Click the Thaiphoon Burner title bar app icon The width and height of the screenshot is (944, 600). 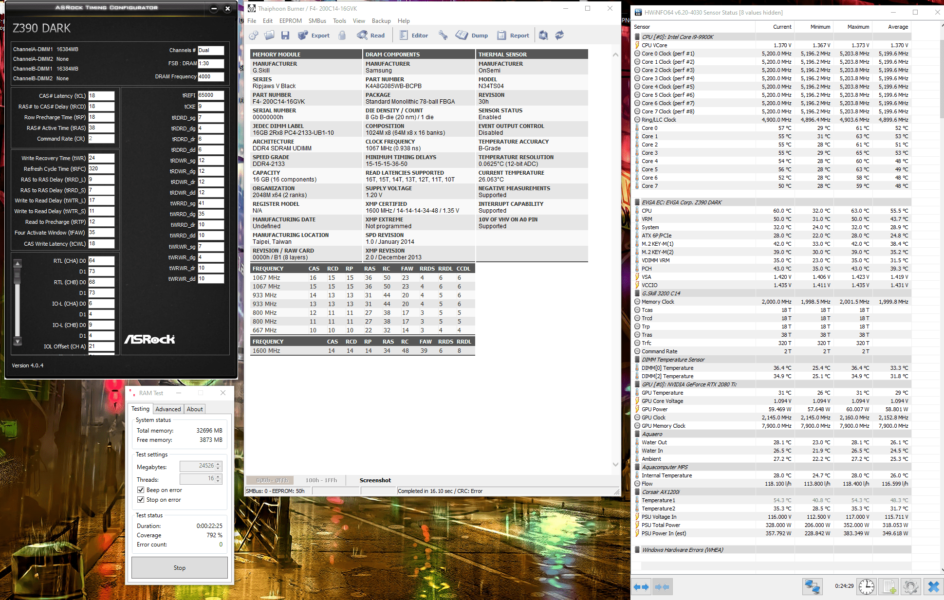tap(252, 8)
